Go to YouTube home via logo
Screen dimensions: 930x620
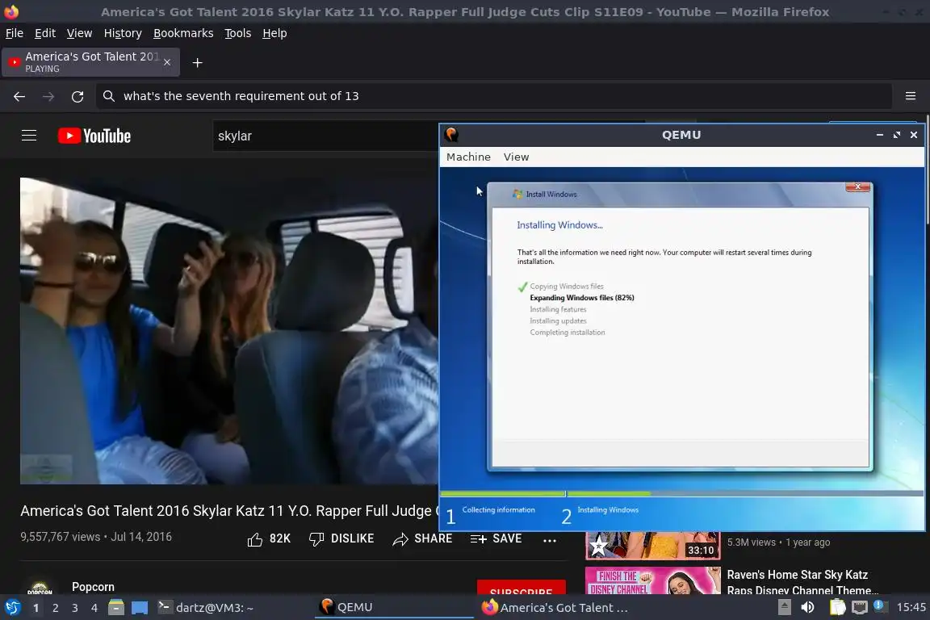point(94,136)
